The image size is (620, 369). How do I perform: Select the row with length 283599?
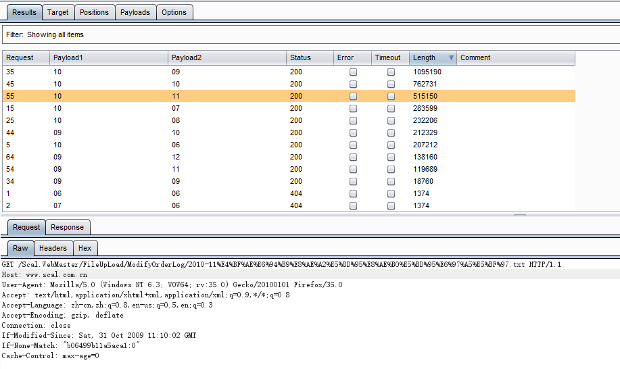pyautogui.click(x=289, y=108)
